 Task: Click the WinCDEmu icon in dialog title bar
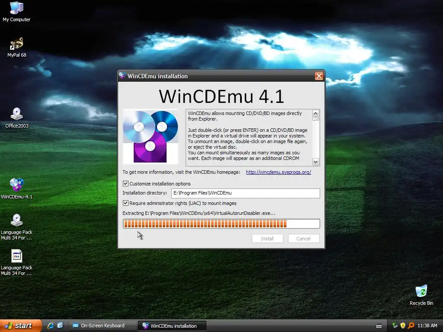coord(122,76)
